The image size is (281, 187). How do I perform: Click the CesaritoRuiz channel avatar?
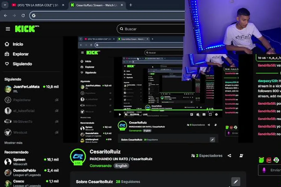(78, 157)
